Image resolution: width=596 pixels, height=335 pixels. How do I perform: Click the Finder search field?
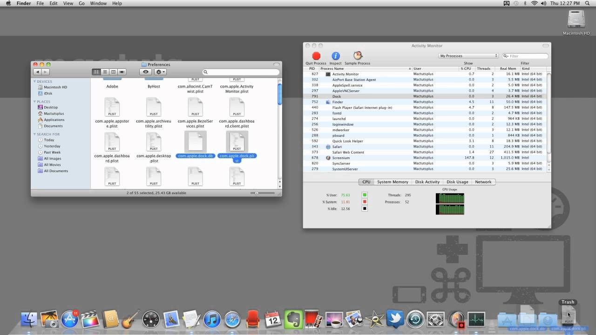(x=240, y=72)
